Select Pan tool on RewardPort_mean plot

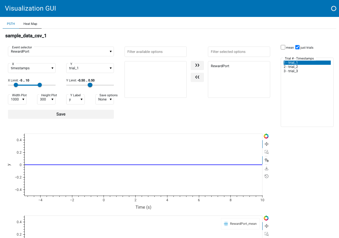point(266,226)
